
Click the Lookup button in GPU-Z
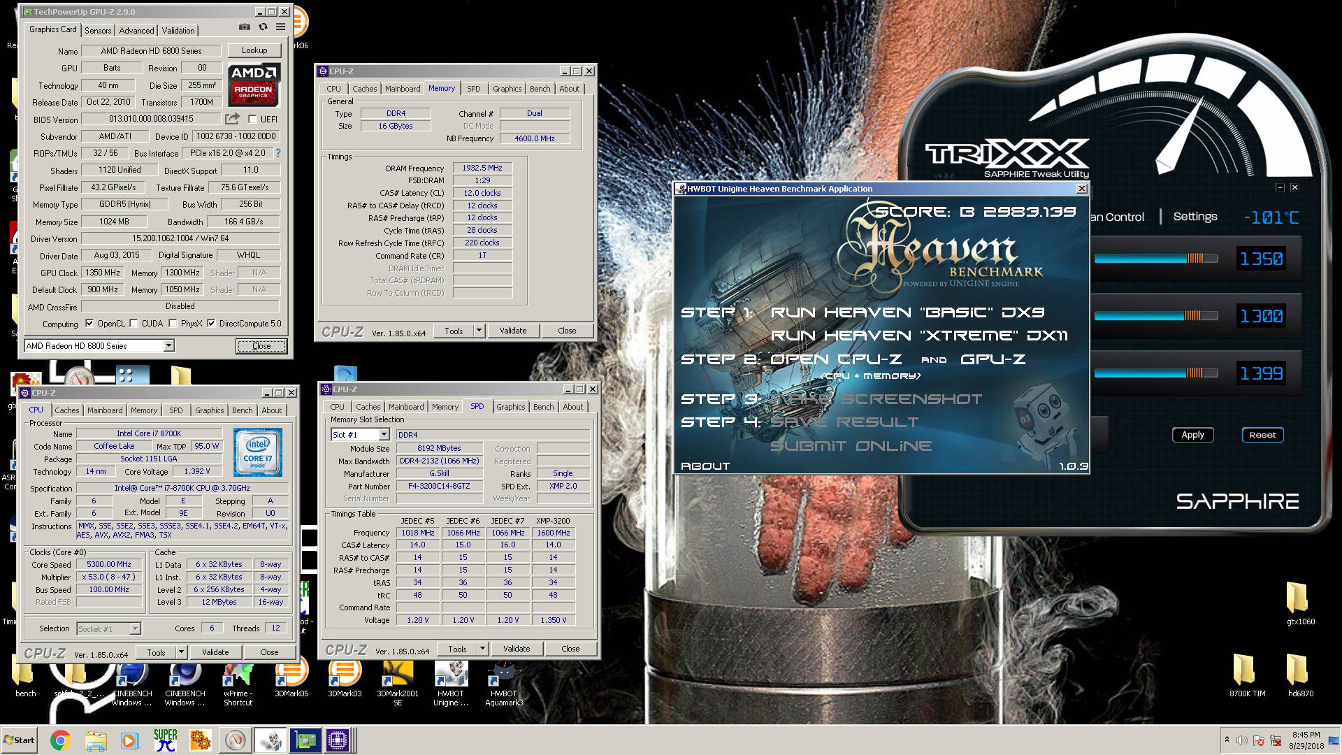[254, 50]
